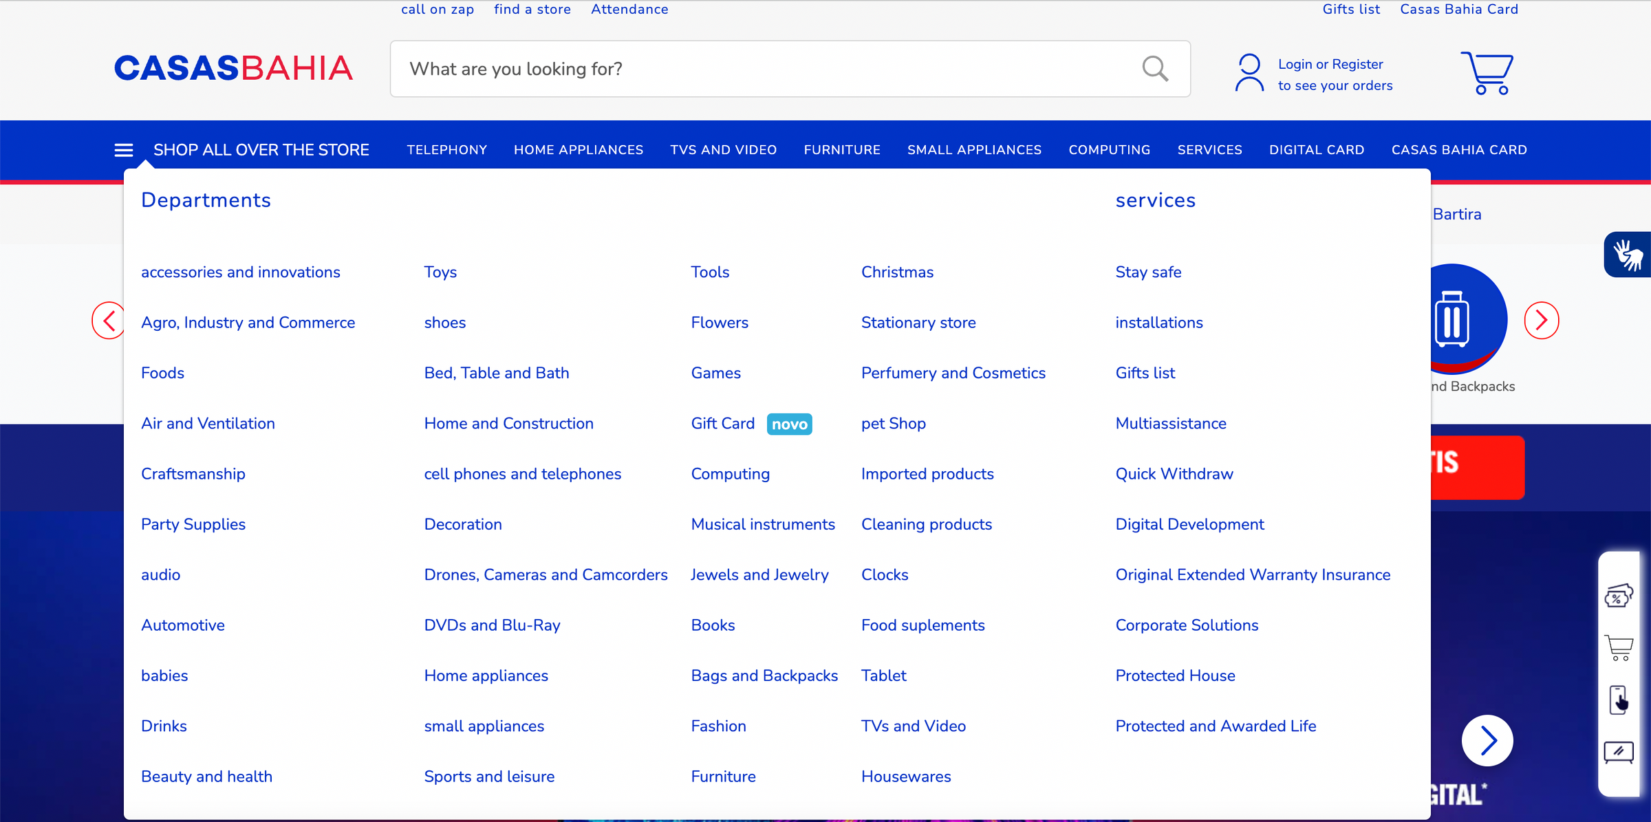1651x822 pixels.
Task: Open 'accessories and innovations' department
Action: click(x=241, y=272)
